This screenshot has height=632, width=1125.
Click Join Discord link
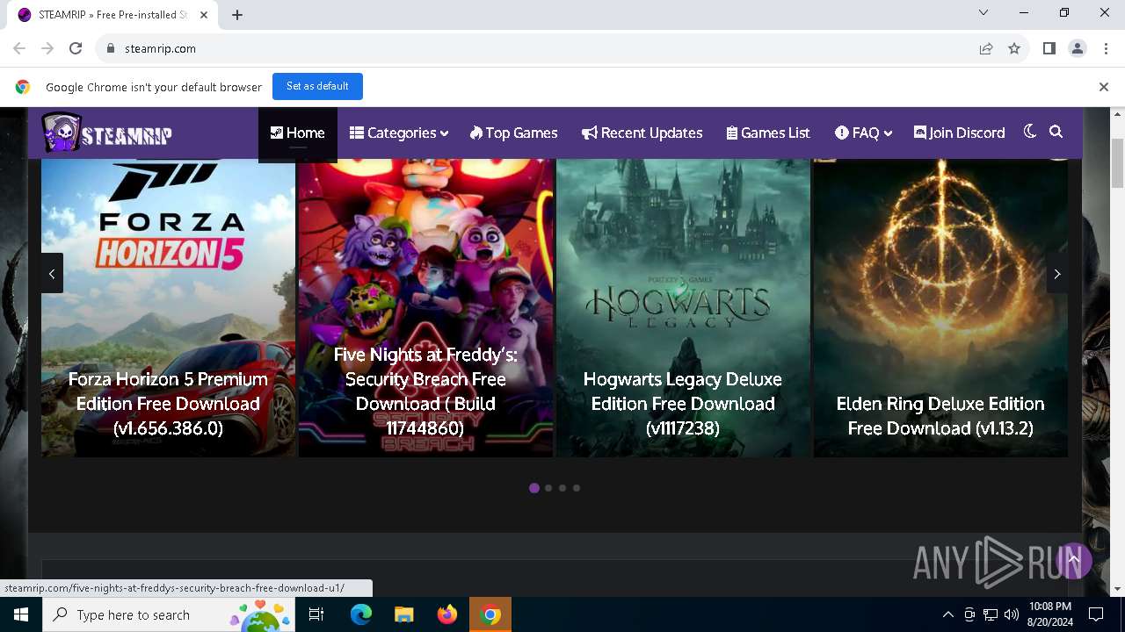(x=959, y=133)
